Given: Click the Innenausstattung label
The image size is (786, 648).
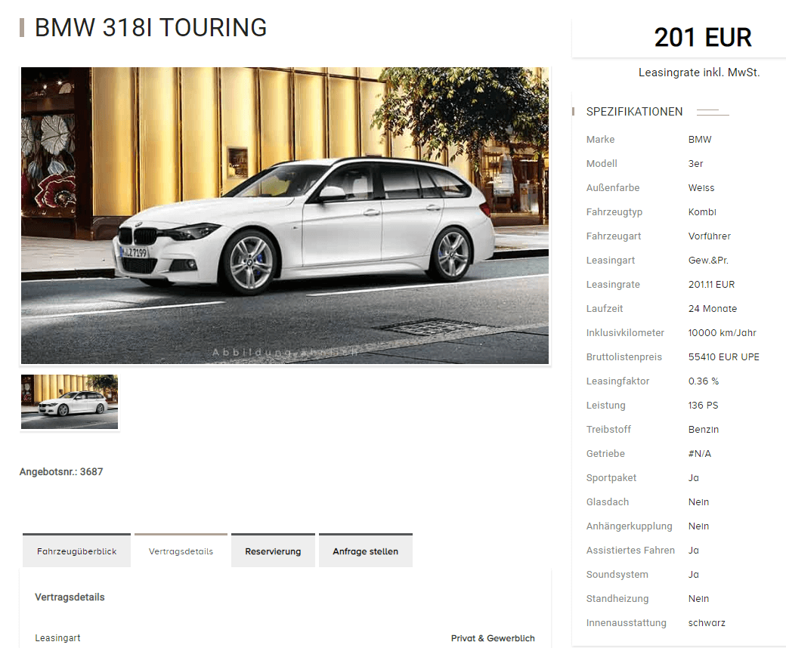Looking at the screenshot, I should pos(626,623).
